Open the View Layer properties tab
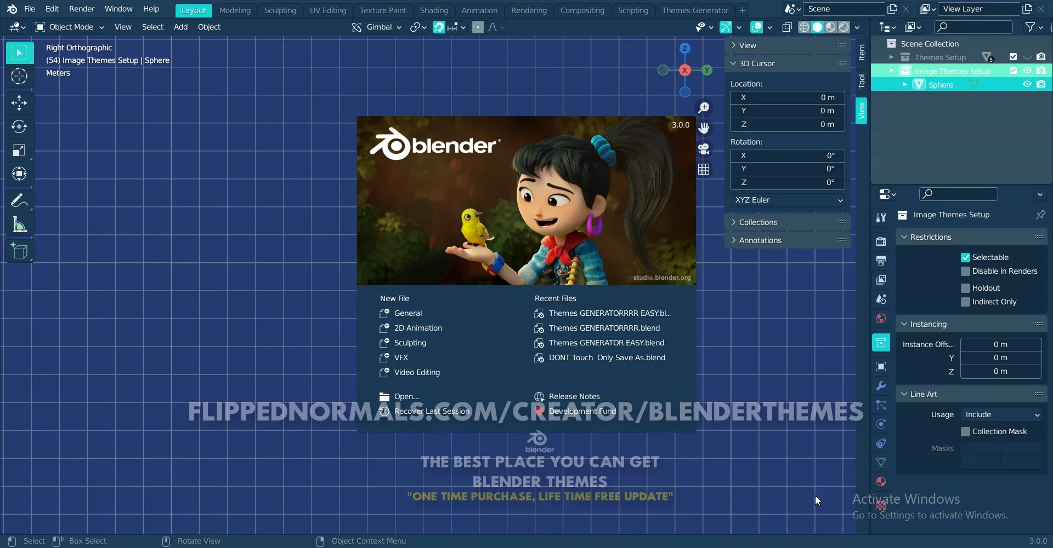This screenshot has height=548, width=1053. click(x=881, y=280)
